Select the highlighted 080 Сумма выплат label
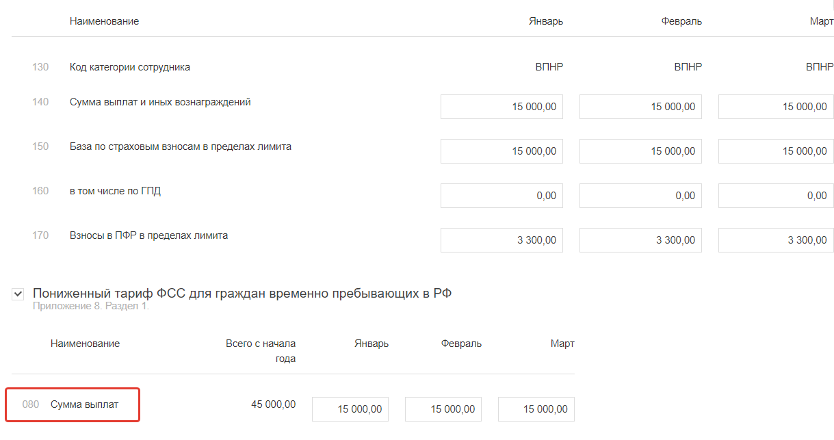The image size is (834, 440). pyautogui.click(x=84, y=404)
